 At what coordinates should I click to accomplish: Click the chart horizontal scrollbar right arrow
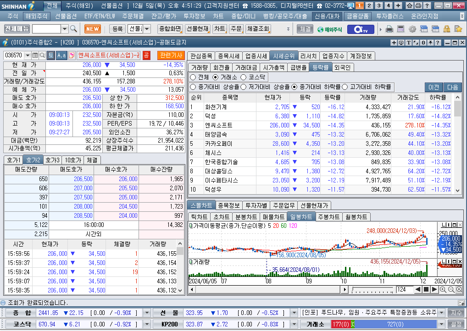(345, 289)
